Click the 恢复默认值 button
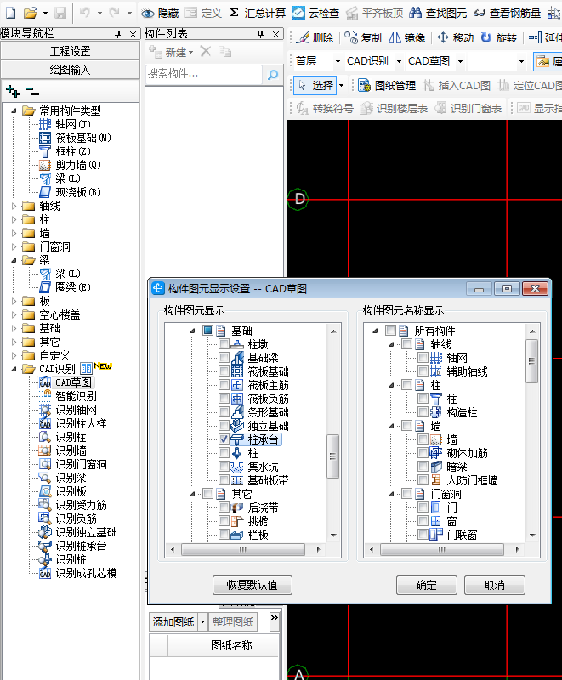Image resolution: width=562 pixels, height=680 pixels. tap(253, 585)
